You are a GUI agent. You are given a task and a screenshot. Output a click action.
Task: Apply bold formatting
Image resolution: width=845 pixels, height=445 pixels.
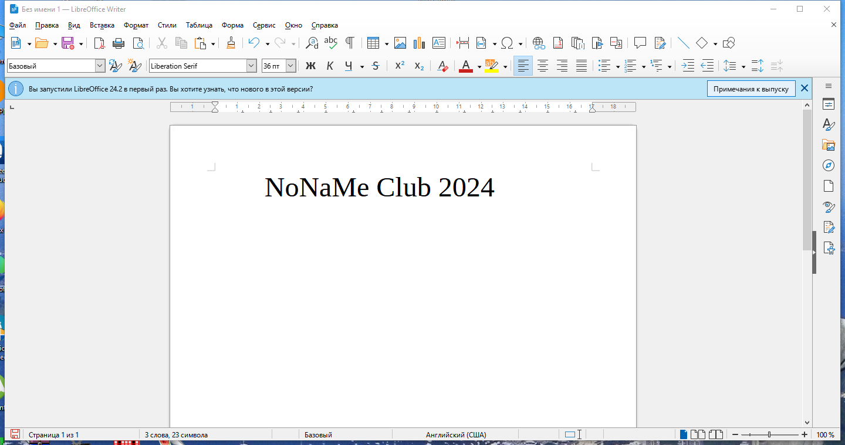point(311,66)
